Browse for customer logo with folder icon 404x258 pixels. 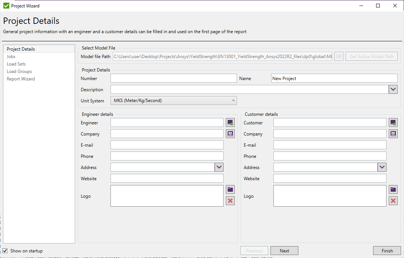pos(393,190)
